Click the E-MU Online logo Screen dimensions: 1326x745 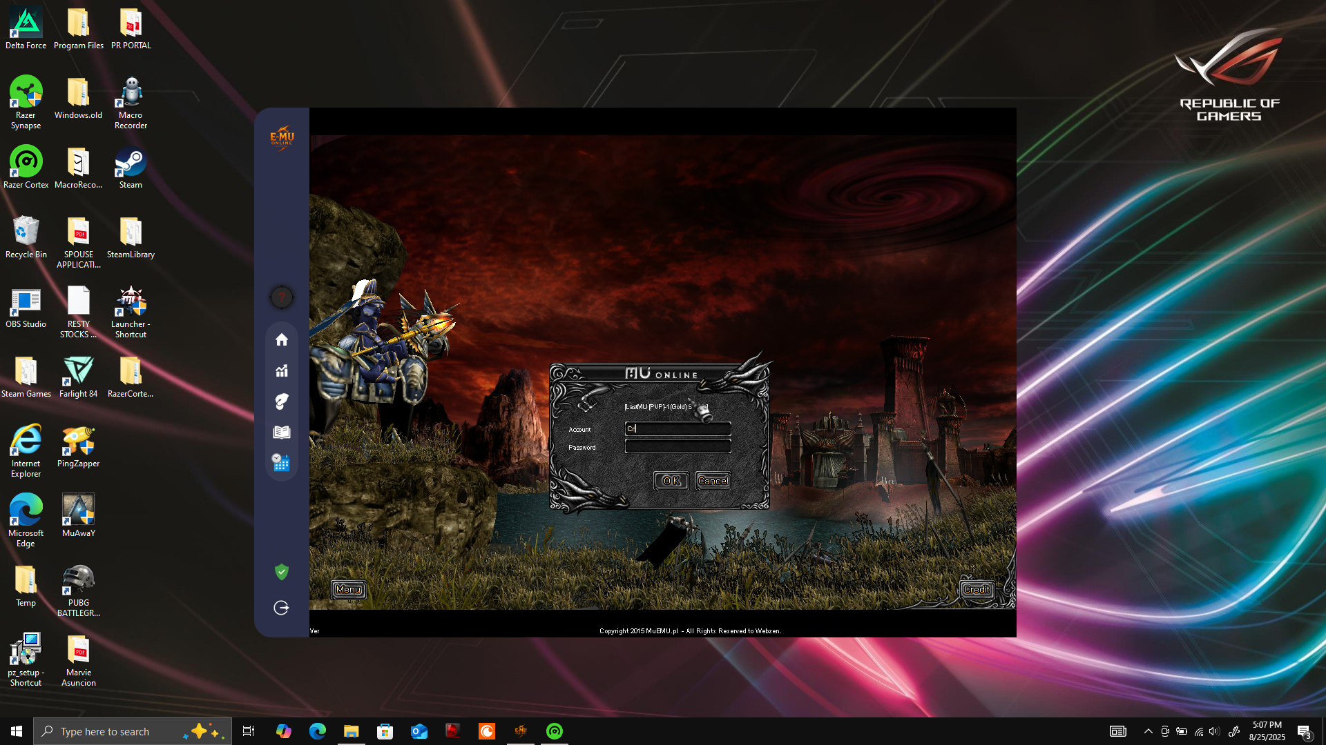tap(282, 137)
